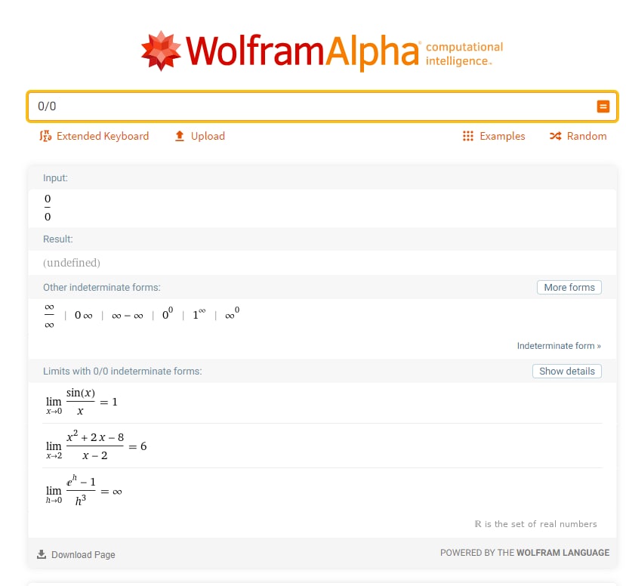626x586 pixels.
Task: Follow the Indeterminate form » link
Action: point(559,346)
